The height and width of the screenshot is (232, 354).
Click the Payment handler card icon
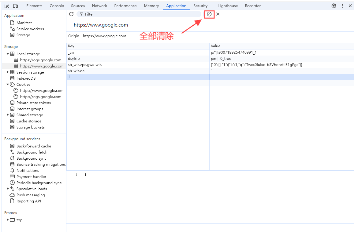click(x=12, y=176)
